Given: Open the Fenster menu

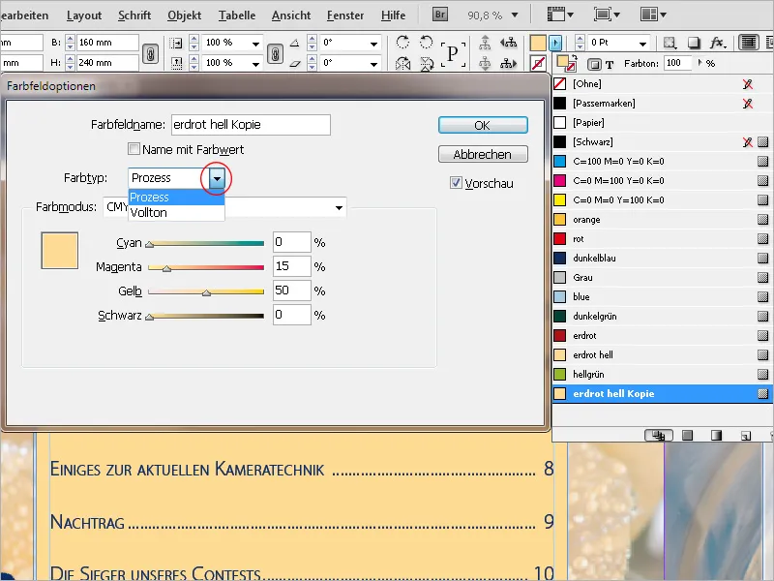Looking at the screenshot, I should [344, 15].
